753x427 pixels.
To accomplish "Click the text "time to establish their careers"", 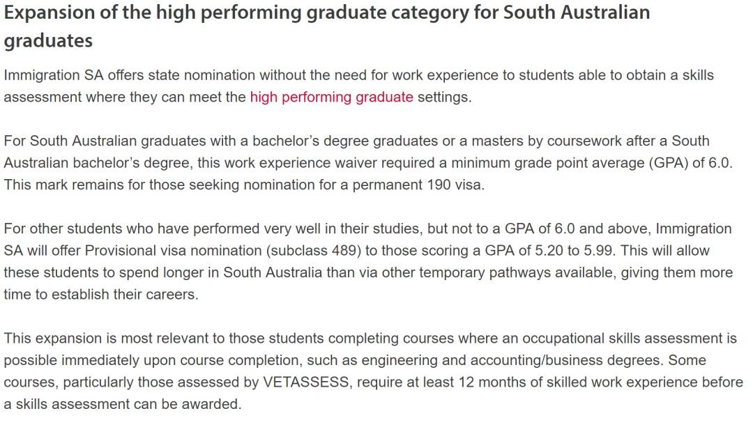I will pyautogui.click(x=101, y=294).
